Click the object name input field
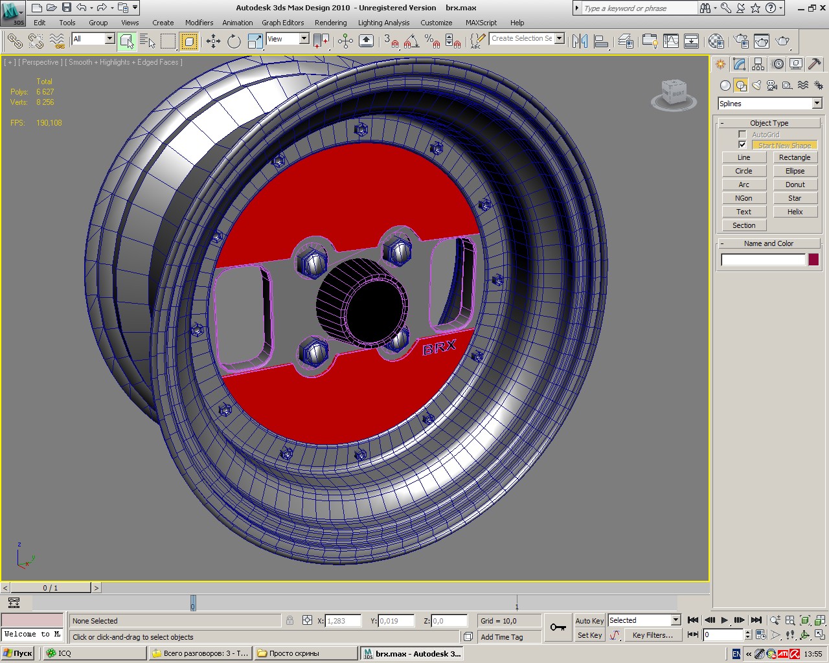This screenshot has width=829, height=663. click(x=764, y=260)
